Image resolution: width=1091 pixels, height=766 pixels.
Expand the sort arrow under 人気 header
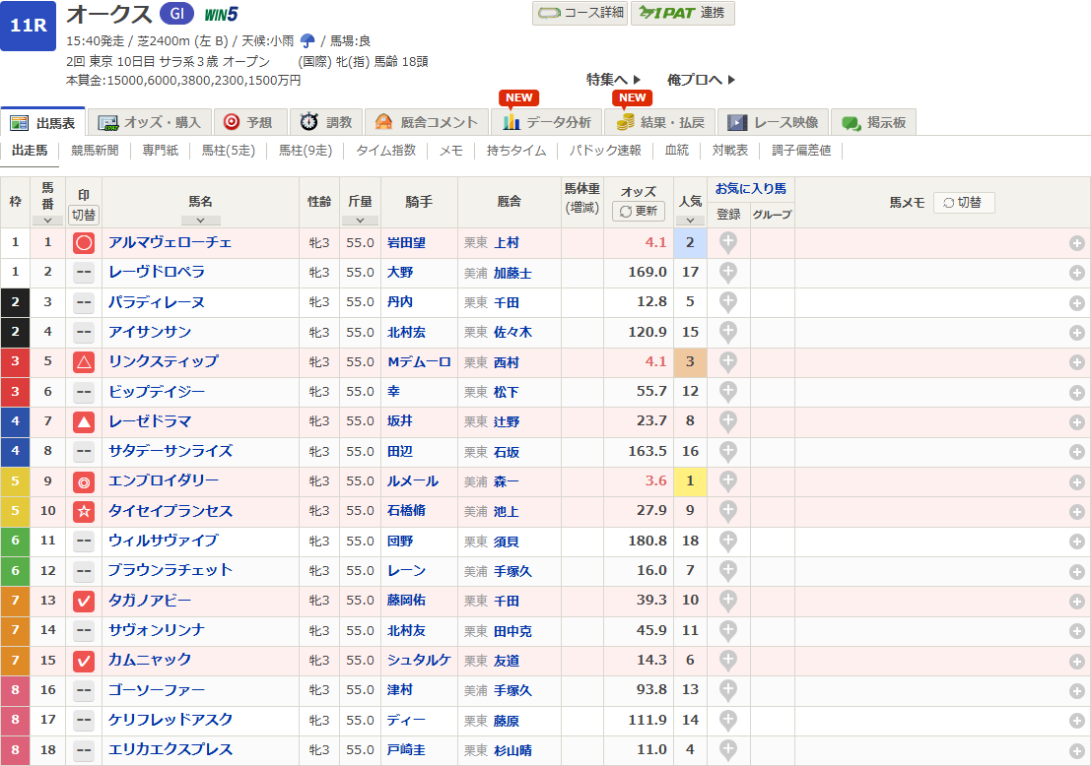[689, 220]
